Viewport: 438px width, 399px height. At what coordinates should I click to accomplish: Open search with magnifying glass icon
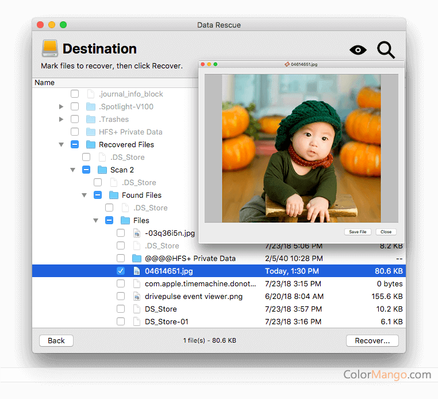(x=386, y=50)
